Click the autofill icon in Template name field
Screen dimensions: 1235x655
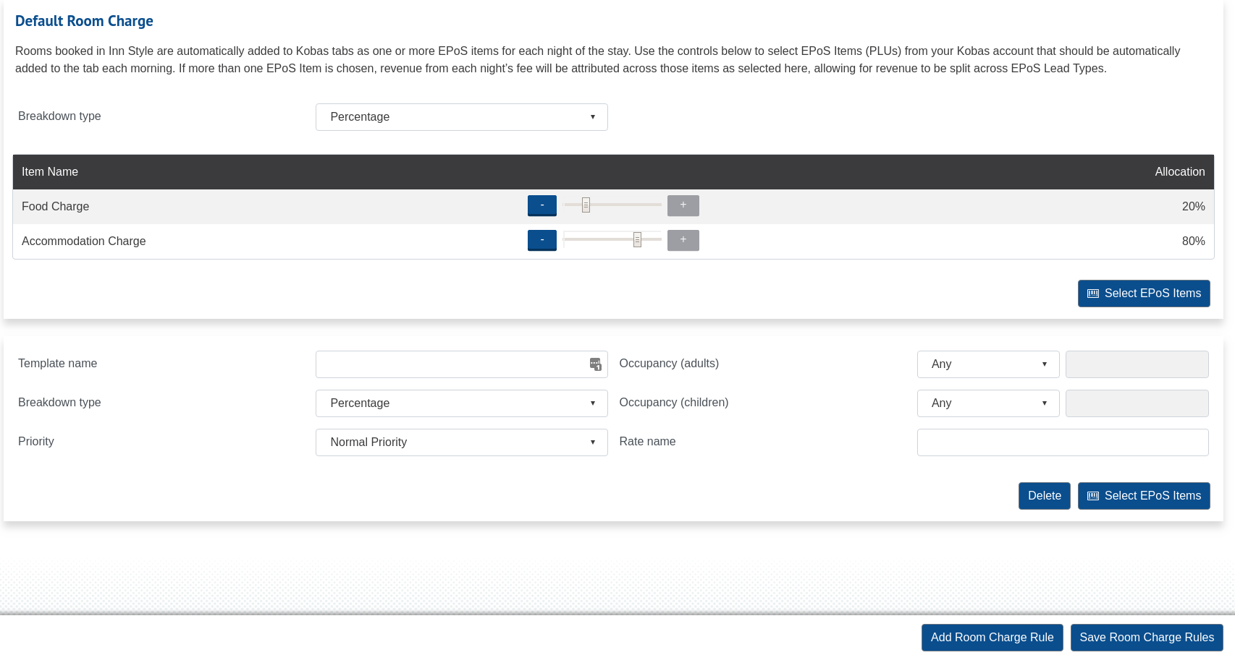(x=595, y=364)
